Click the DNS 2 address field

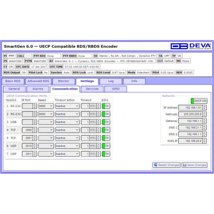[190, 134]
